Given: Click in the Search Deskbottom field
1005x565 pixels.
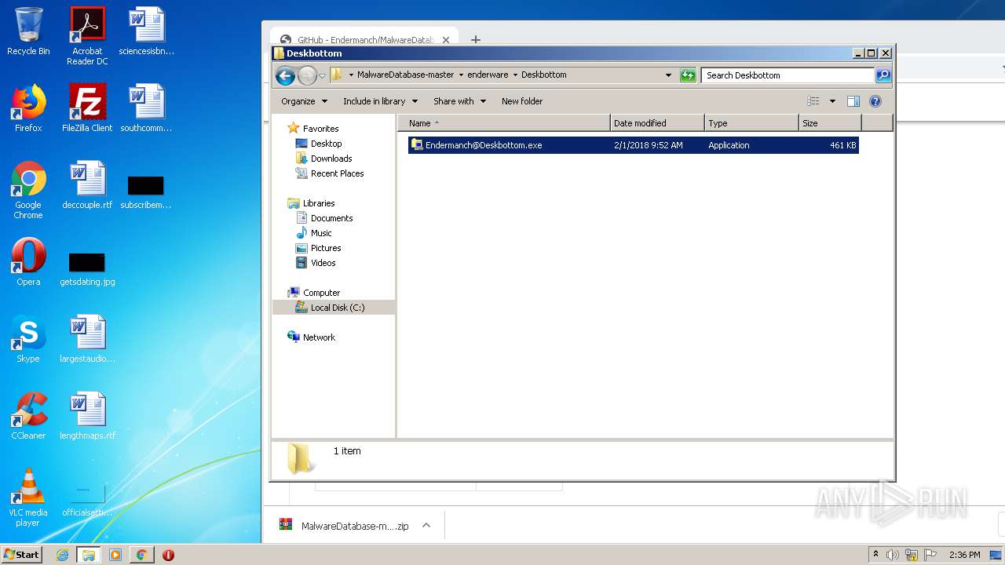Looking at the screenshot, I should coord(788,75).
